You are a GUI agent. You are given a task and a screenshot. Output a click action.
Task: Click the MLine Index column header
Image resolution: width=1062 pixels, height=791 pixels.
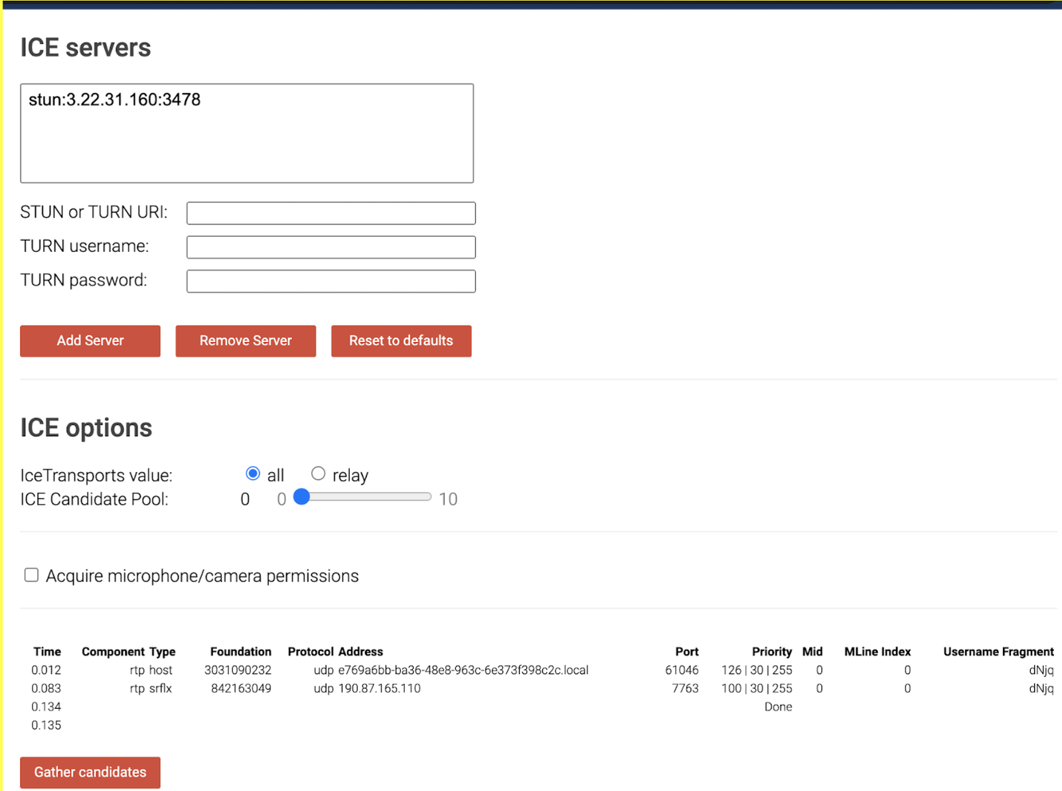(877, 652)
